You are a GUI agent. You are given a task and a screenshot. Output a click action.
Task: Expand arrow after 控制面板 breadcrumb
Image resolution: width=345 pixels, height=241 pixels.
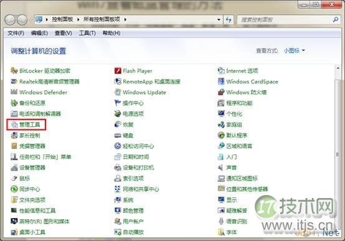(78, 19)
